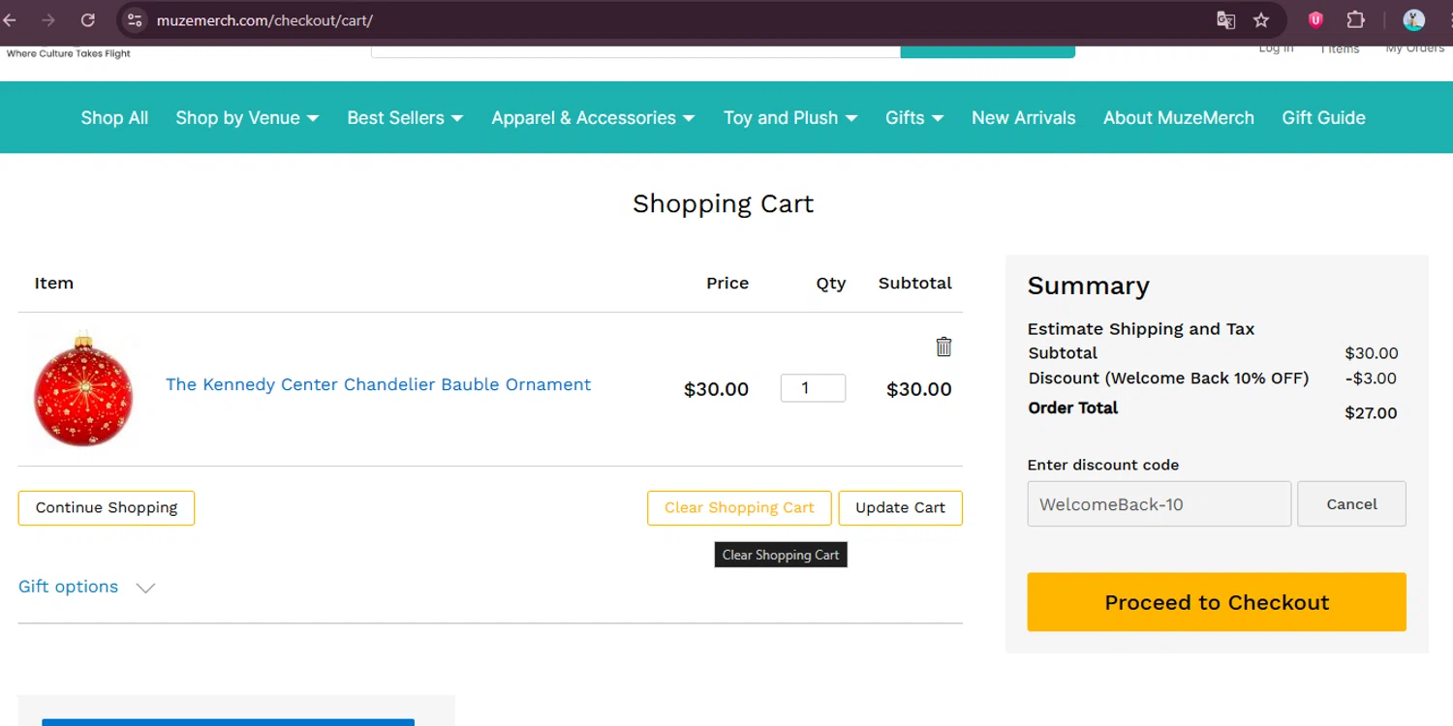Click Proceed to Checkout button
Image resolution: width=1453 pixels, height=726 pixels.
1217,602
